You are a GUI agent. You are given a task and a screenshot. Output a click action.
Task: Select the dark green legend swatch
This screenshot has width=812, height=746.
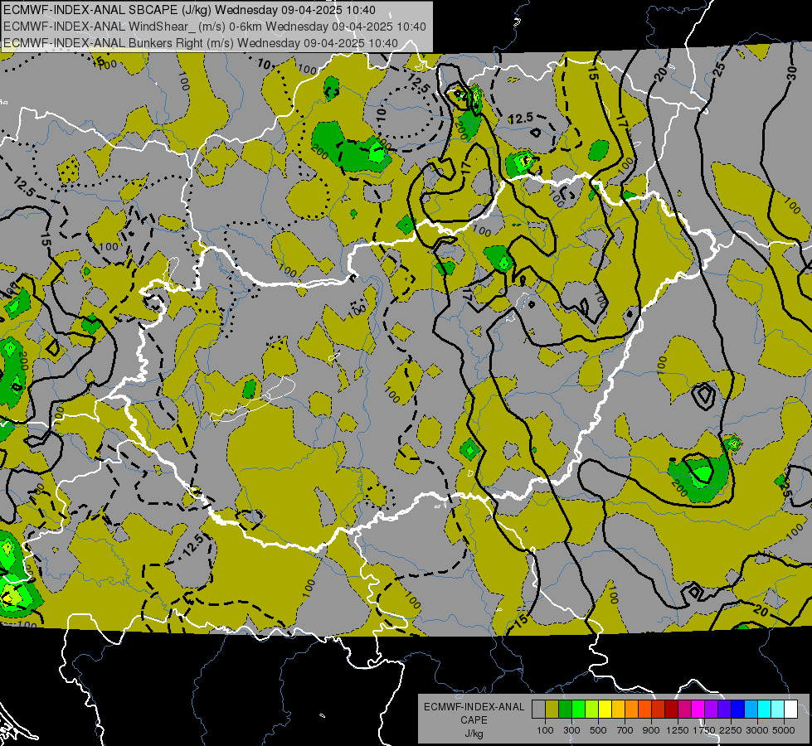click(x=565, y=710)
